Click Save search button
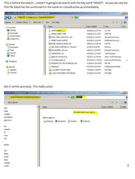 13,102
